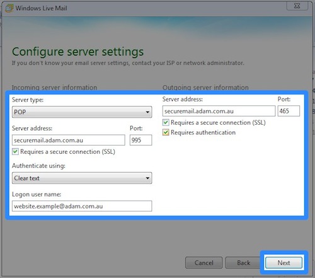Click the Server type label

(x=28, y=100)
